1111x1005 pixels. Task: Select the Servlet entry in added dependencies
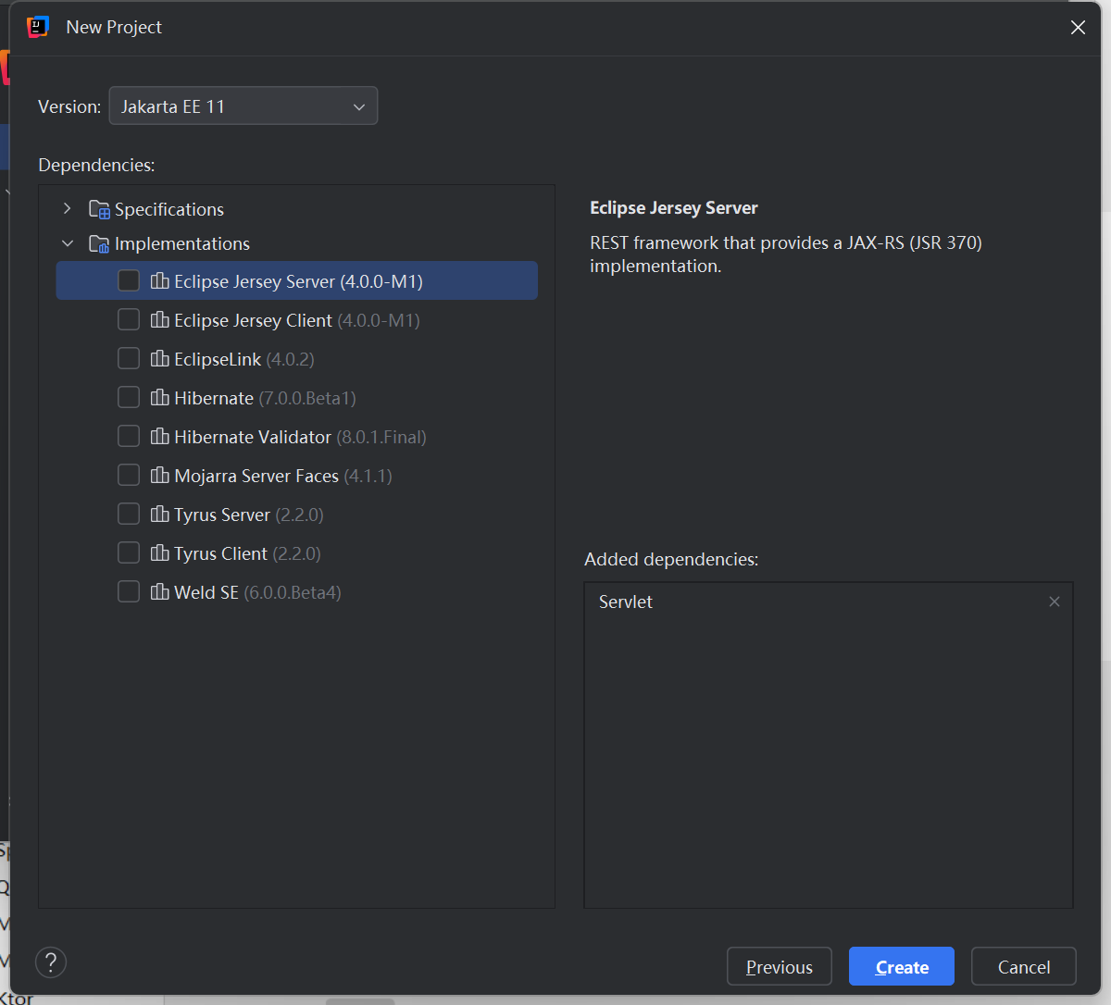tap(626, 602)
